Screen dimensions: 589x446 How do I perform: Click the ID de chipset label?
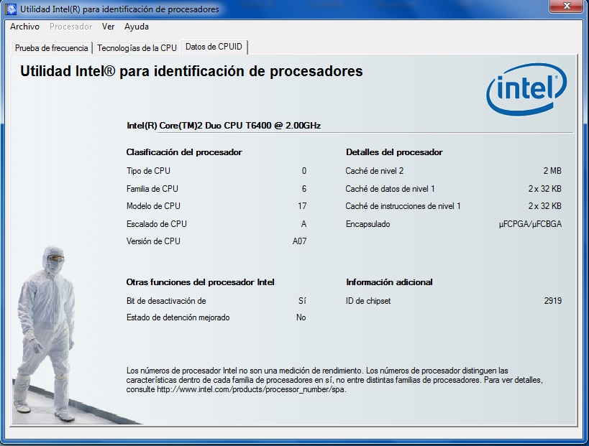[368, 301]
